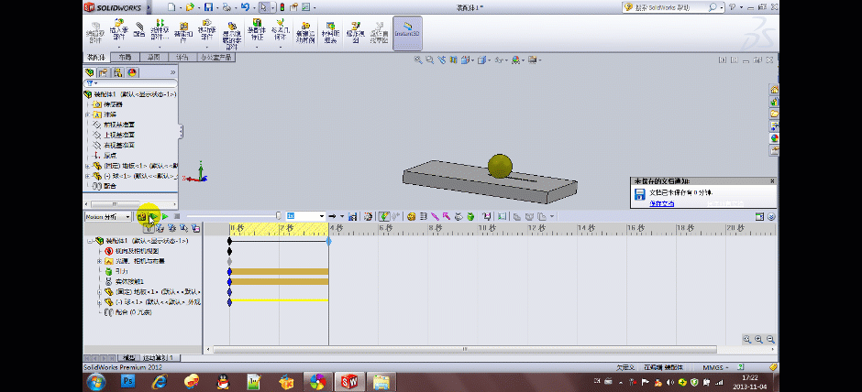Toggle the Instant3D button
Viewport: 862px width, 392px height.
(x=407, y=32)
